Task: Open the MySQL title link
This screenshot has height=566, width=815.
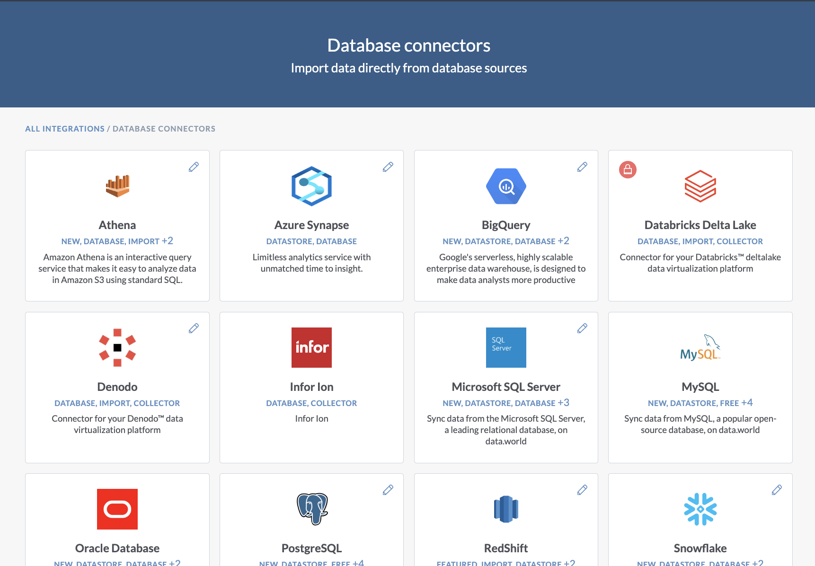Action: [700, 387]
